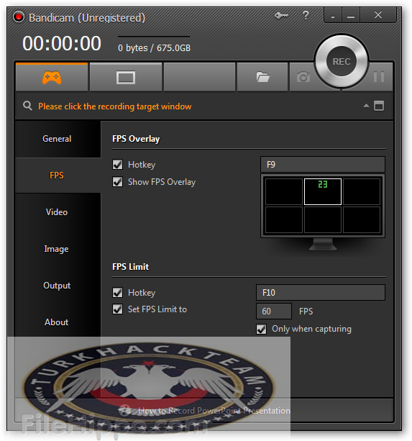Open the Video settings tab
This screenshot has width=412, height=441.
pos(57,212)
